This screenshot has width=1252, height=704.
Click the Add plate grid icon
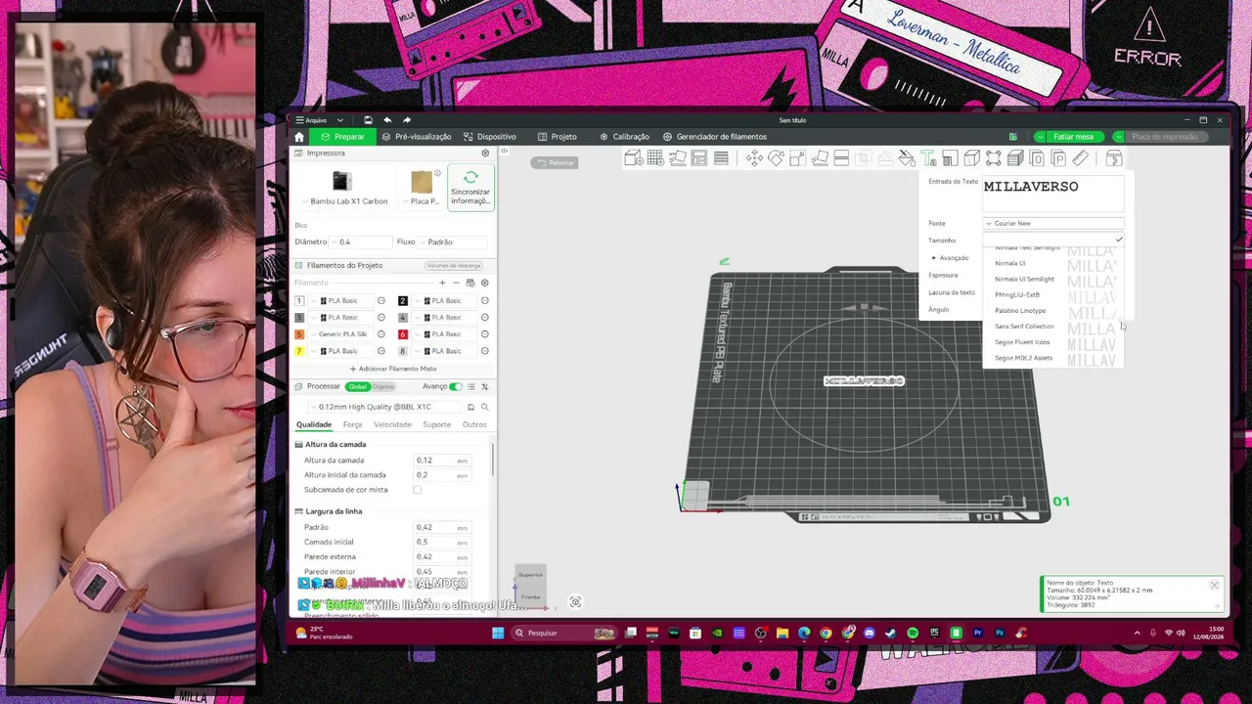tap(655, 158)
